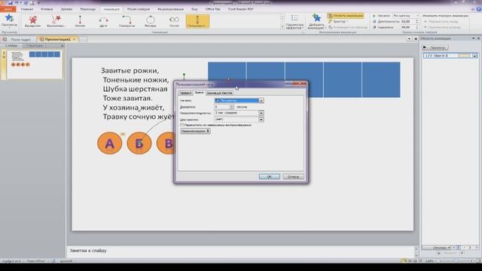The width and height of the screenshot is (482, 271).
Task: Adjust the dialog Delay spinner arrows
Action: (x=232, y=107)
